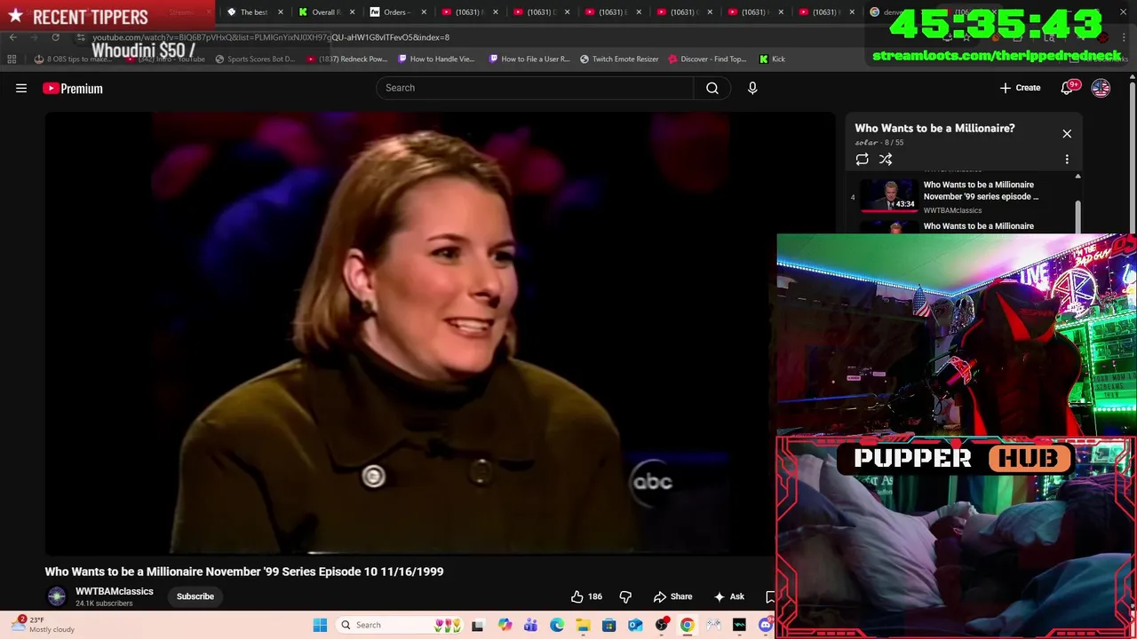
Task: Click the video title text
Action: 244,572
